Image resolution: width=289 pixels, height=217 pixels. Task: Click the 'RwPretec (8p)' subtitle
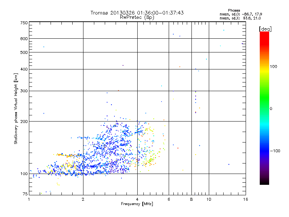137,17
